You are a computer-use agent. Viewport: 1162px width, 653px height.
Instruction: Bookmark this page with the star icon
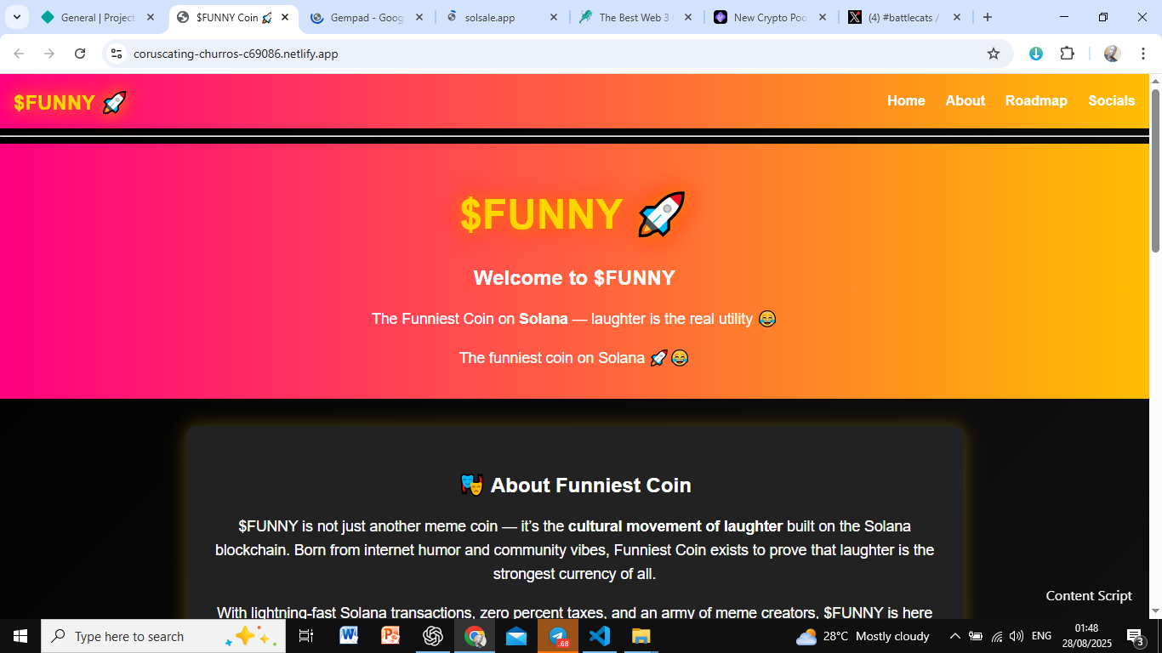tap(993, 54)
